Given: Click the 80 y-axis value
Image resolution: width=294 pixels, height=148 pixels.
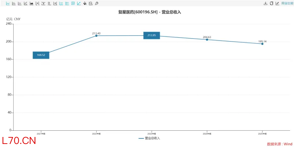Looking at the screenshot, I should (x=10, y=95).
